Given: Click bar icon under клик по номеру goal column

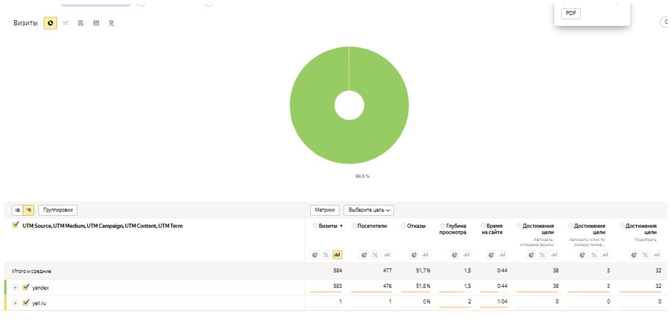Looking at the screenshot, I should [605, 255].
